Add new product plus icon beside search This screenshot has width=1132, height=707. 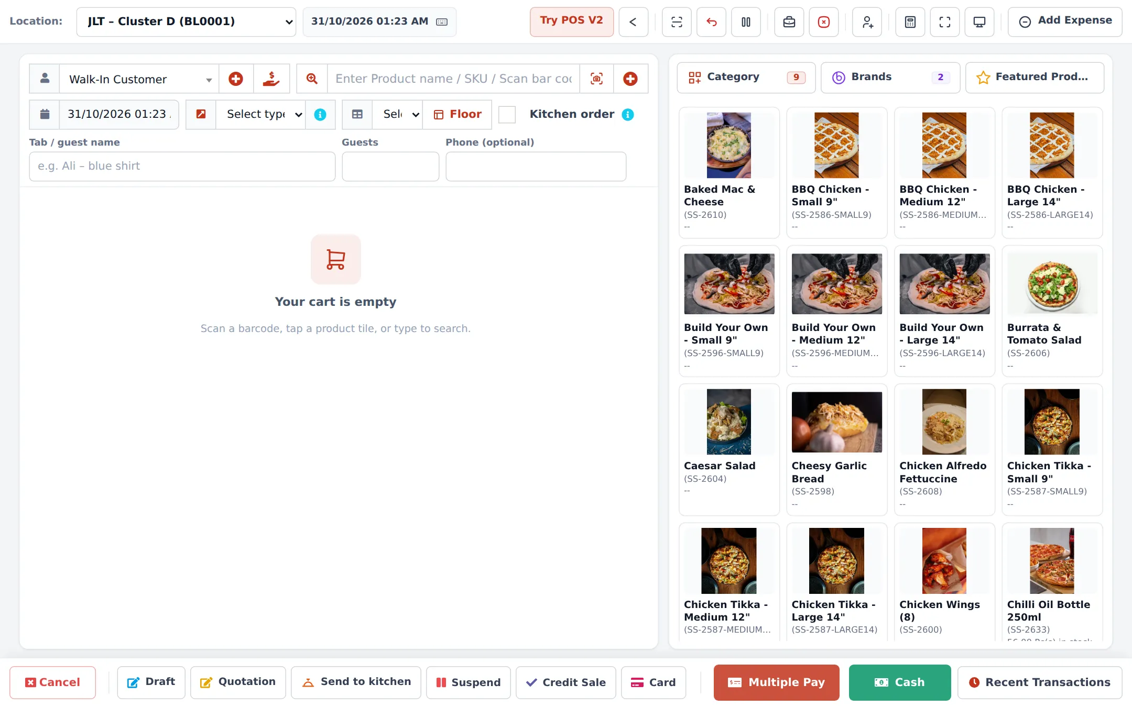coord(630,79)
